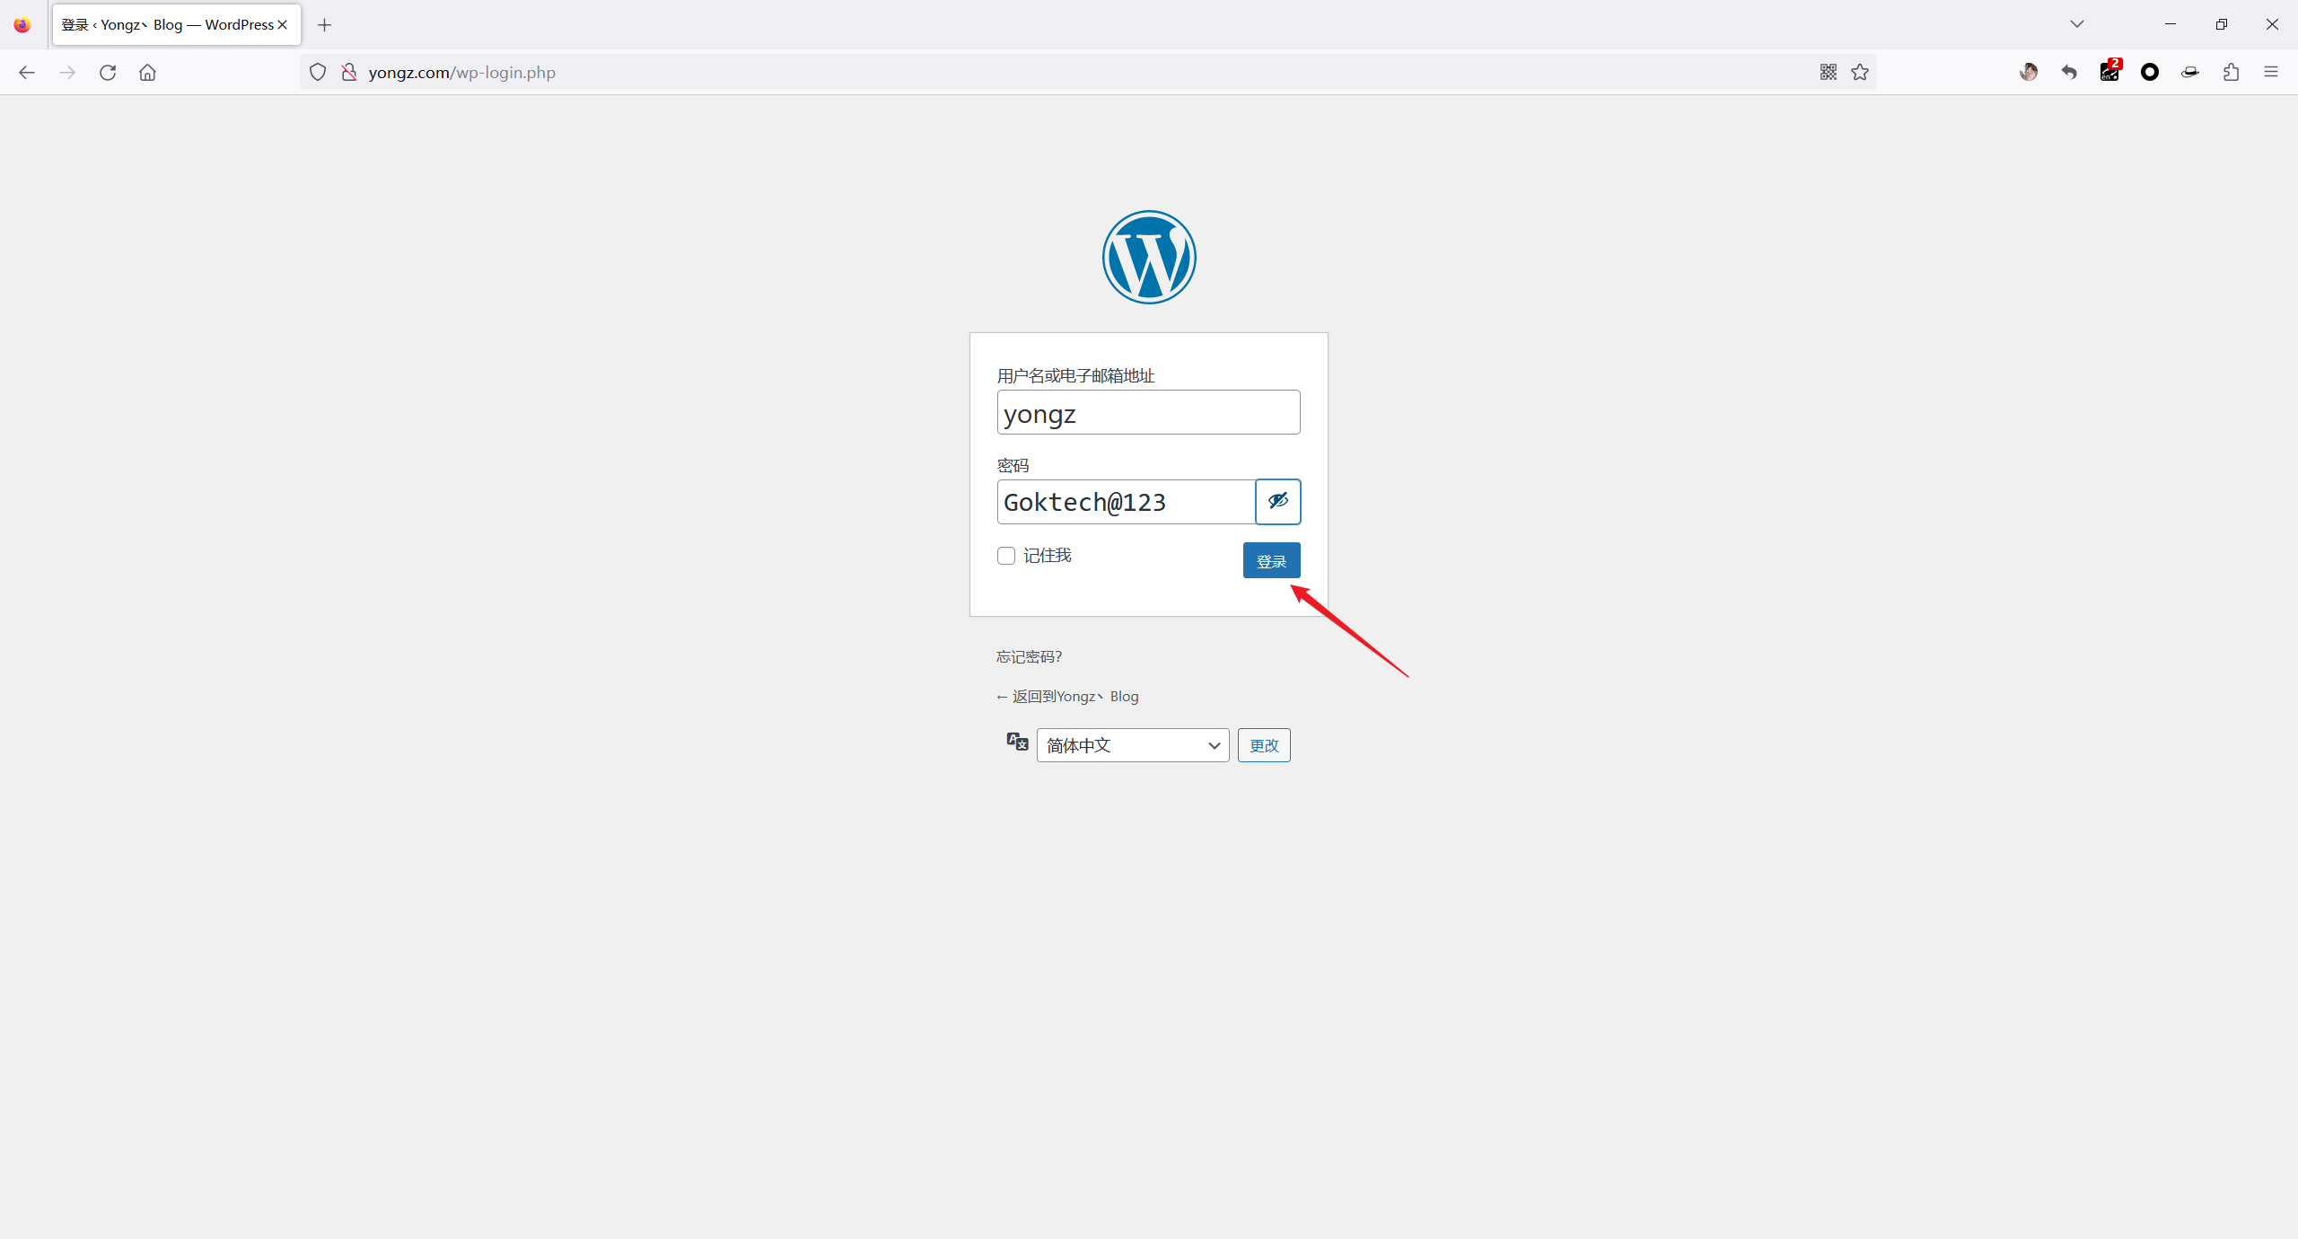Image resolution: width=2298 pixels, height=1239 pixels.
Task: Select the 登录 WordPress tab
Action: click(177, 25)
